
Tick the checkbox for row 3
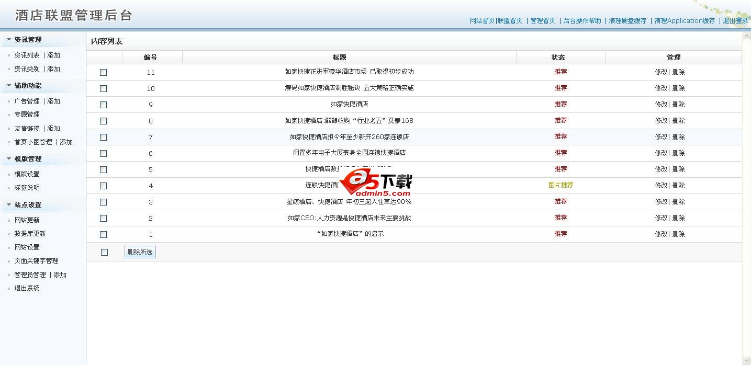click(x=103, y=202)
